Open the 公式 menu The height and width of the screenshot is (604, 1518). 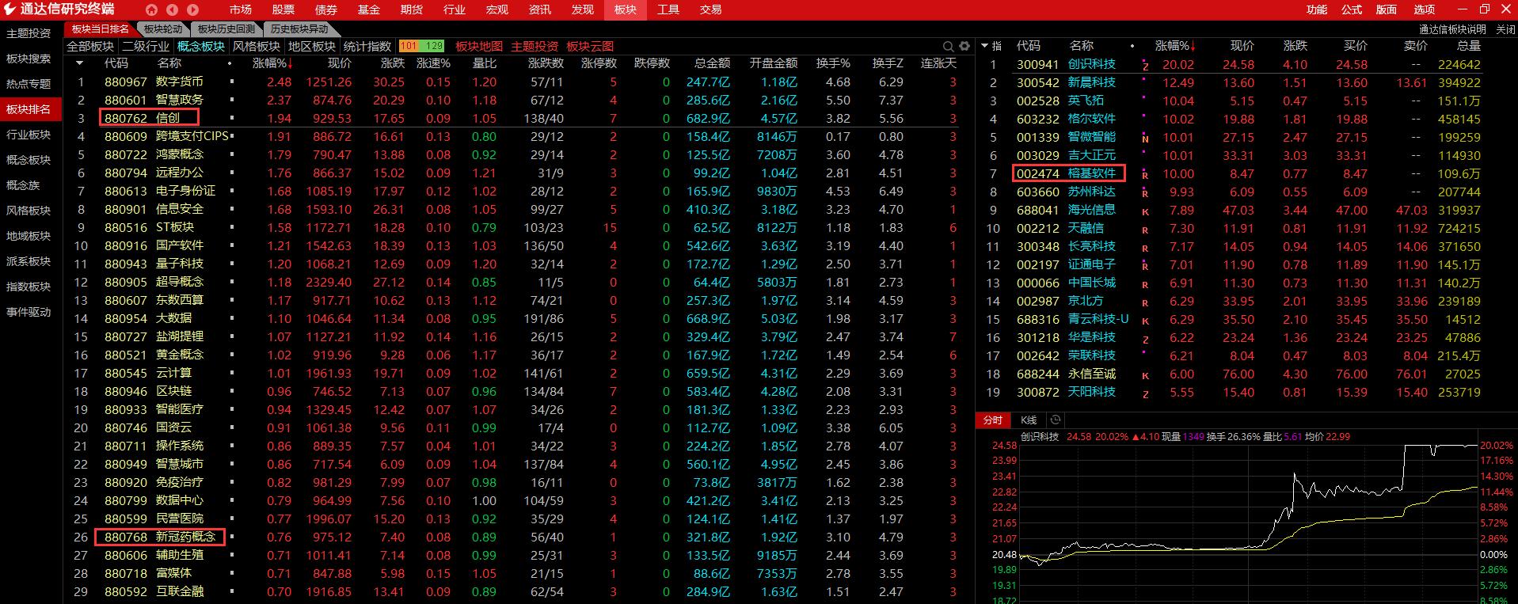point(1352,9)
